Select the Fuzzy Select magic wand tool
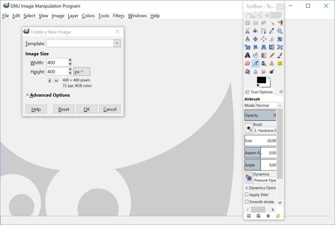Image resolution: width=335 pixels, height=225 pixels. [x=272, y=23]
